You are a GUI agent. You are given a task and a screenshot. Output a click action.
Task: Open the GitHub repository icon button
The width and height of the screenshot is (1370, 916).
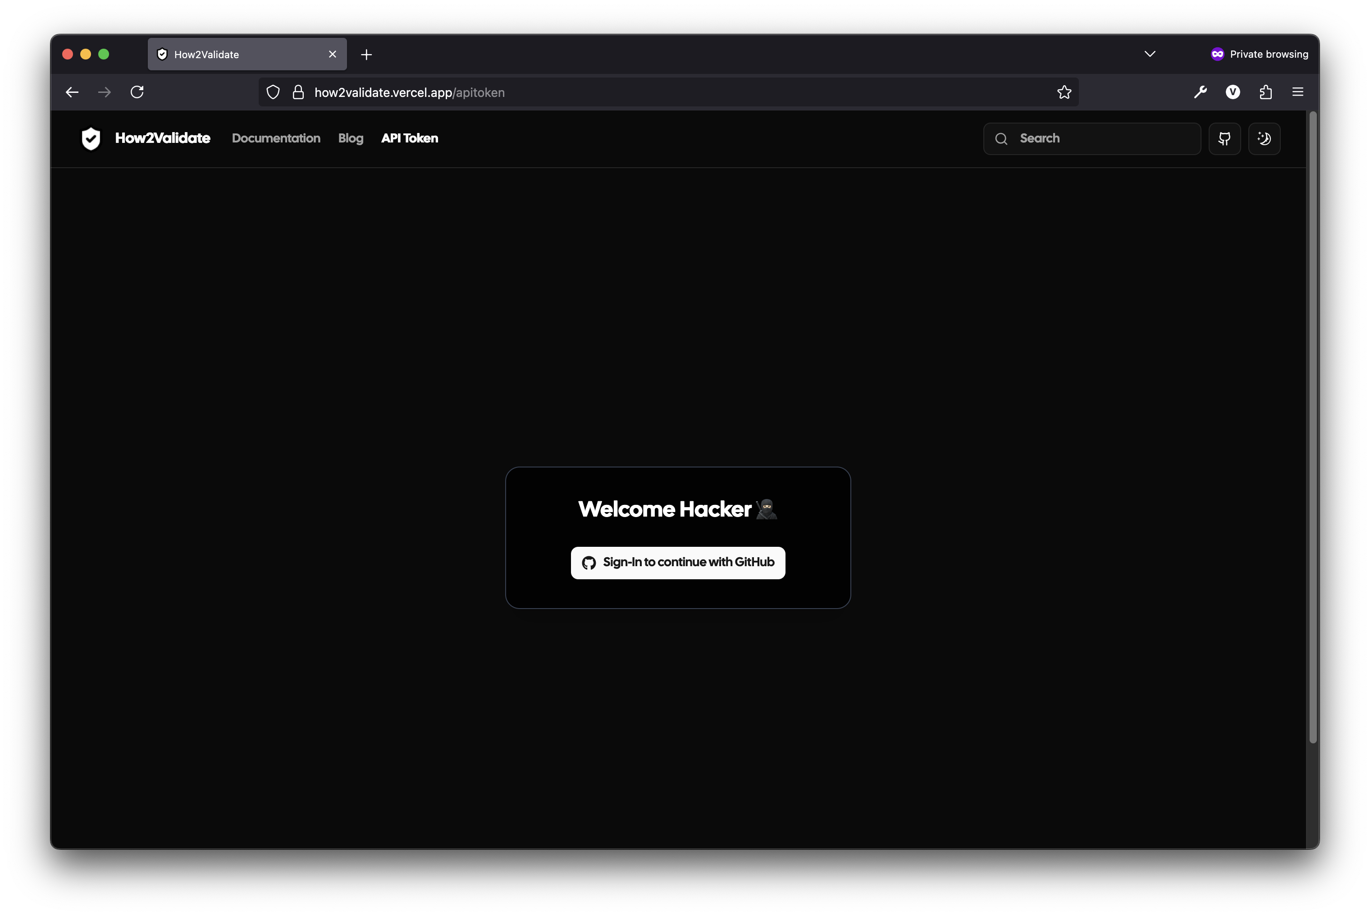[1224, 138]
